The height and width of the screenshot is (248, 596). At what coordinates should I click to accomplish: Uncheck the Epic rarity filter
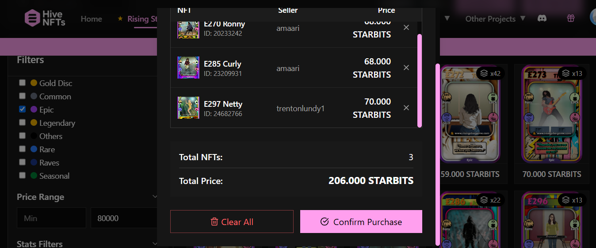pos(22,109)
